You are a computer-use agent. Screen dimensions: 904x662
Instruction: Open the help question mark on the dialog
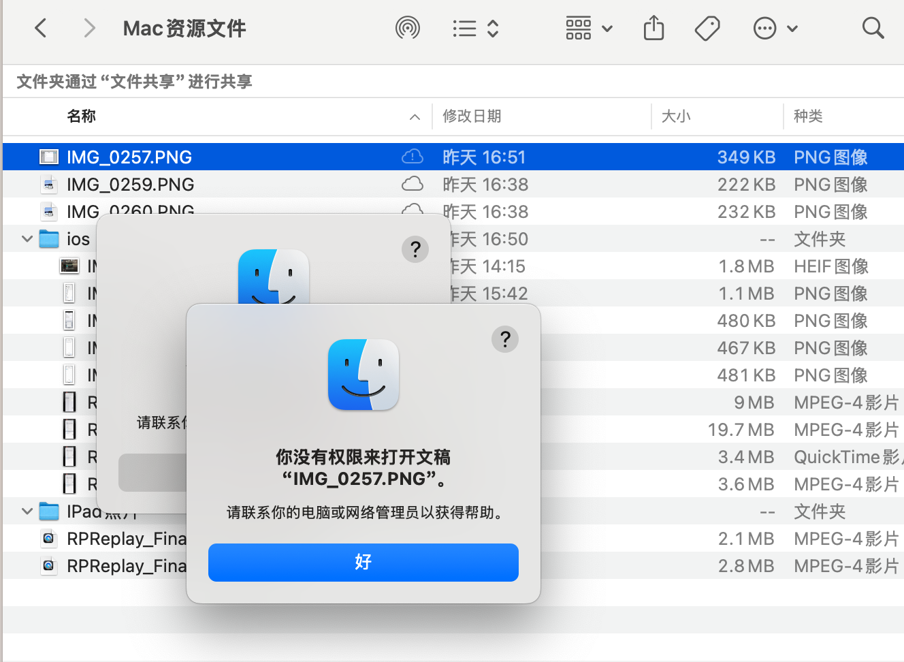504,338
